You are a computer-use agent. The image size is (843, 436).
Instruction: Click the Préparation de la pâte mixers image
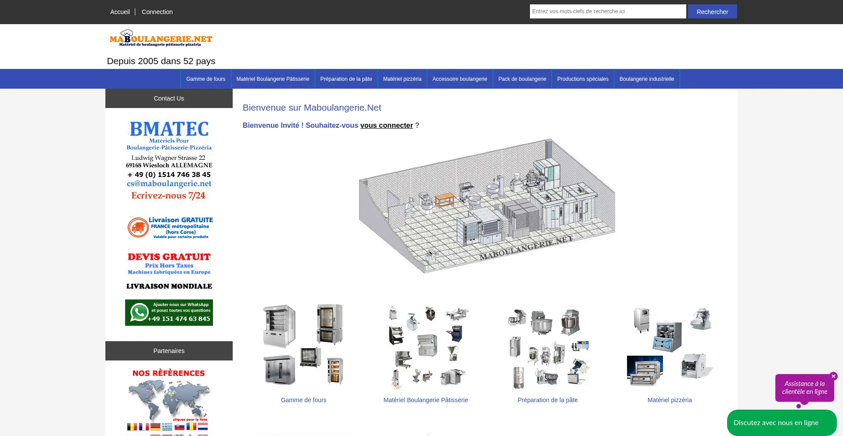548,346
